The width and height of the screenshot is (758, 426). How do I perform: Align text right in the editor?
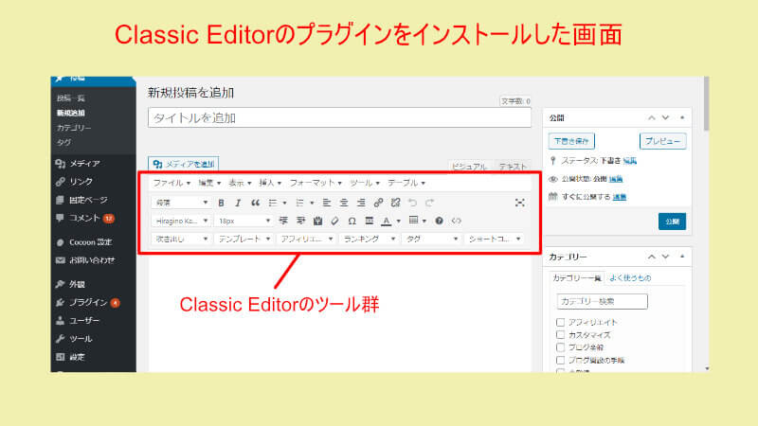tap(361, 203)
